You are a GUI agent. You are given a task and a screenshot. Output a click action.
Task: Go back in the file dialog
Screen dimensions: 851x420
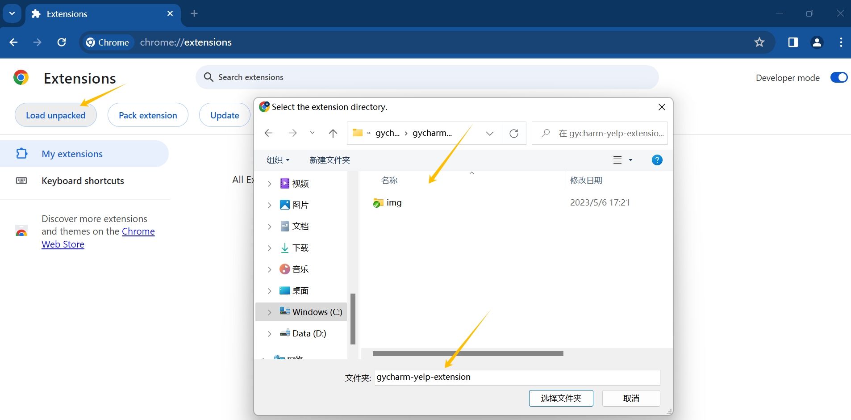click(x=268, y=133)
